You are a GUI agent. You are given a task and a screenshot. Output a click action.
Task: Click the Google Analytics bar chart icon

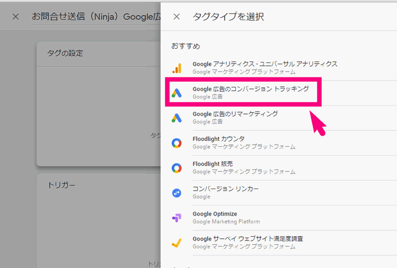point(177,68)
